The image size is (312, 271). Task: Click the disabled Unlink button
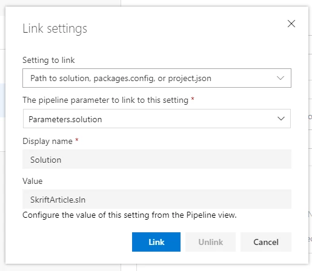pyautogui.click(x=210, y=242)
